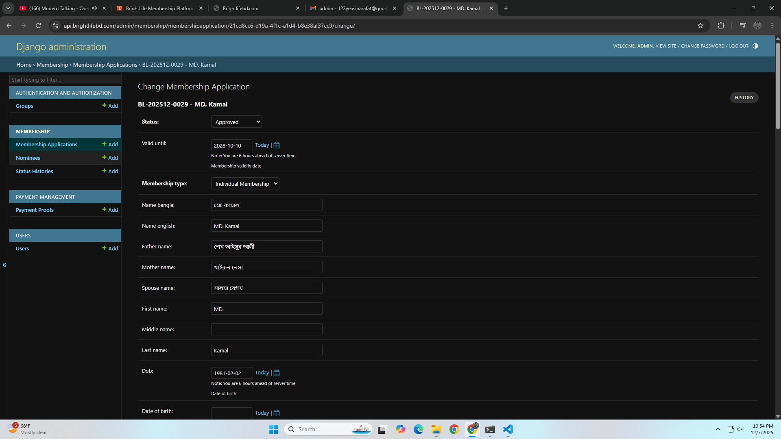The image size is (781, 439).
Task: Click the HISTORY button
Action: coord(744,97)
